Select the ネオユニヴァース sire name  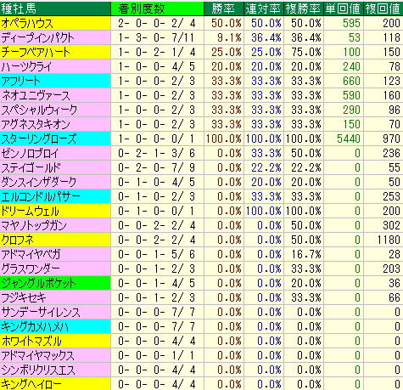tap(55, 95)
